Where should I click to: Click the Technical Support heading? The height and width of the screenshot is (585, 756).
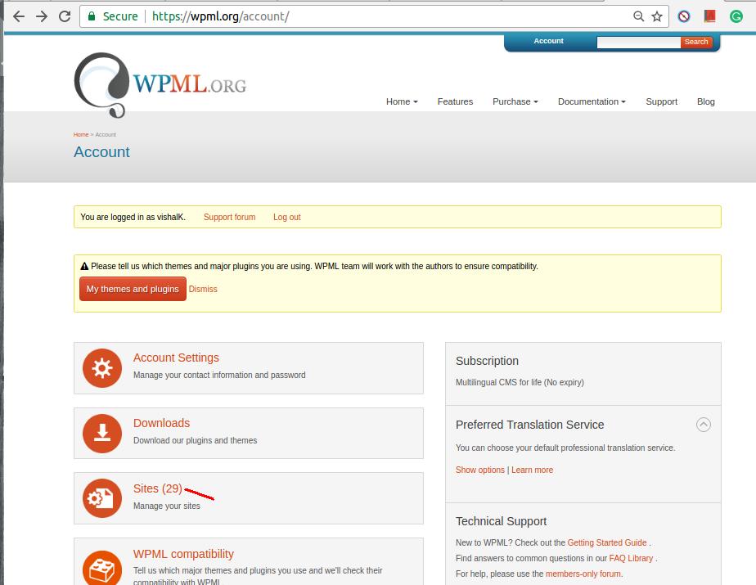(x=501, y=521)
